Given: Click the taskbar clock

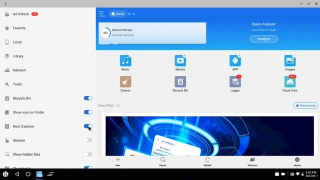Looking at the screenshot, I should (311, 174).
